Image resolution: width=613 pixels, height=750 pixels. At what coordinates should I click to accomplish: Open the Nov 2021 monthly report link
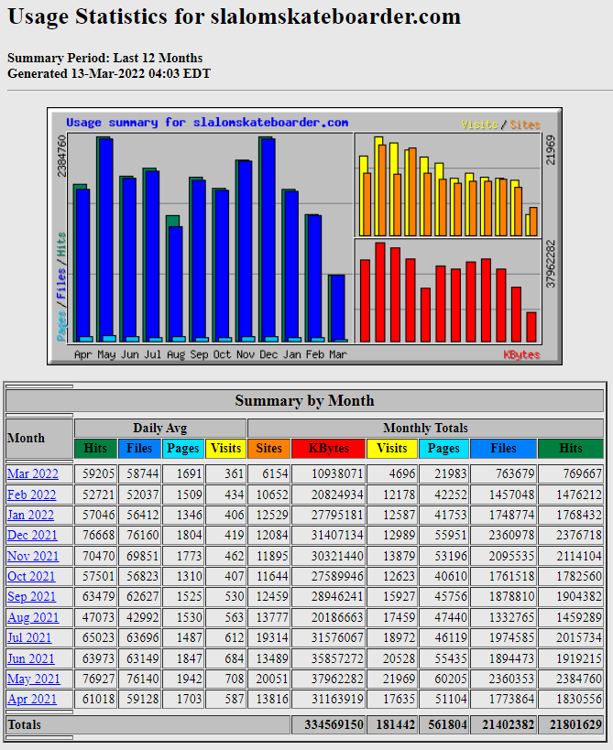33,556
